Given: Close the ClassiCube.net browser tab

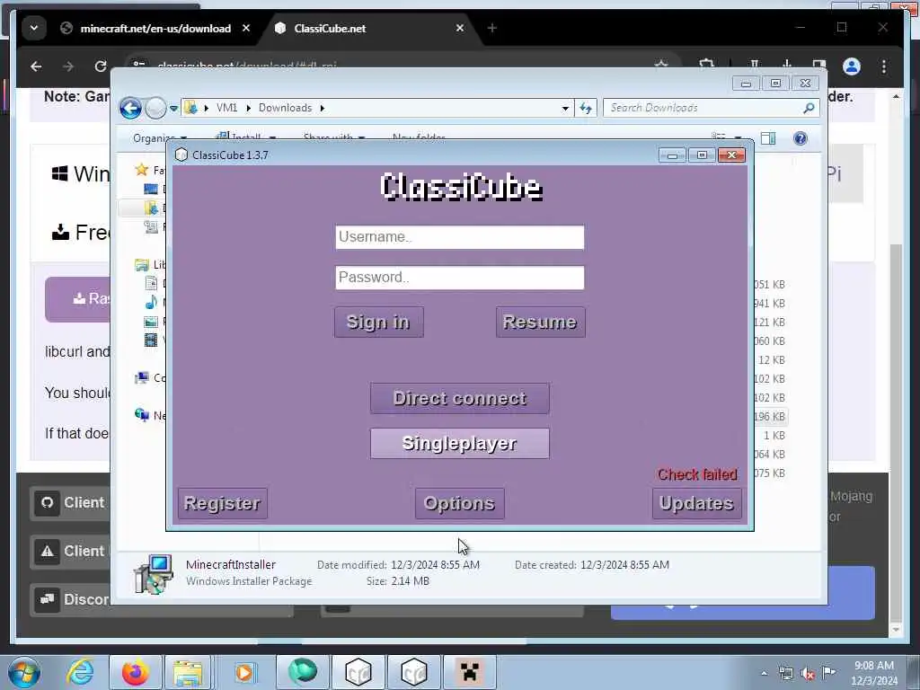Looking at the screenshot, I should pos(460,28).
